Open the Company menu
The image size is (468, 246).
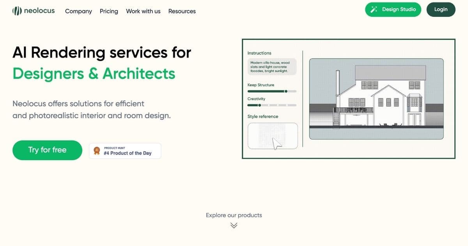(x=78, y=11)
